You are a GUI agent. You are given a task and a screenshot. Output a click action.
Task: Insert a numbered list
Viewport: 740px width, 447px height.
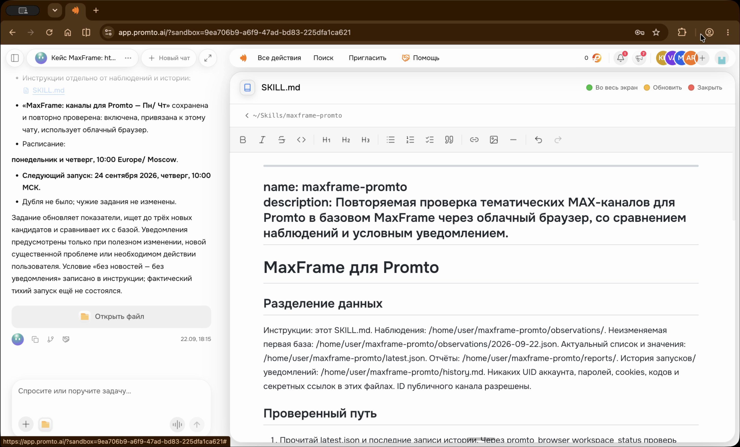(x=410, y=139)
